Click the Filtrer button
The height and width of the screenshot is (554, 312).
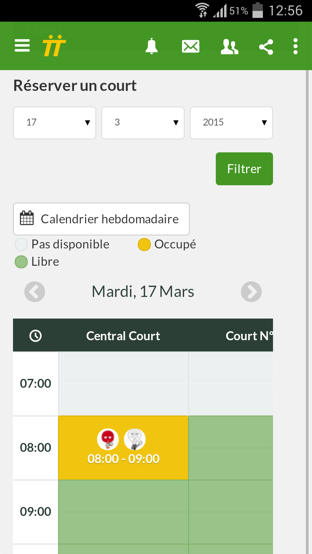pos(244,169)
